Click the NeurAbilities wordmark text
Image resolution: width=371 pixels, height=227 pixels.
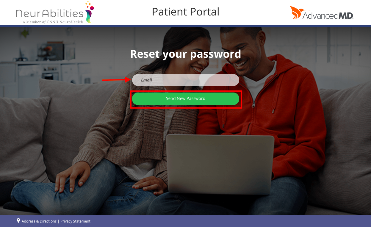coord(50,13)
